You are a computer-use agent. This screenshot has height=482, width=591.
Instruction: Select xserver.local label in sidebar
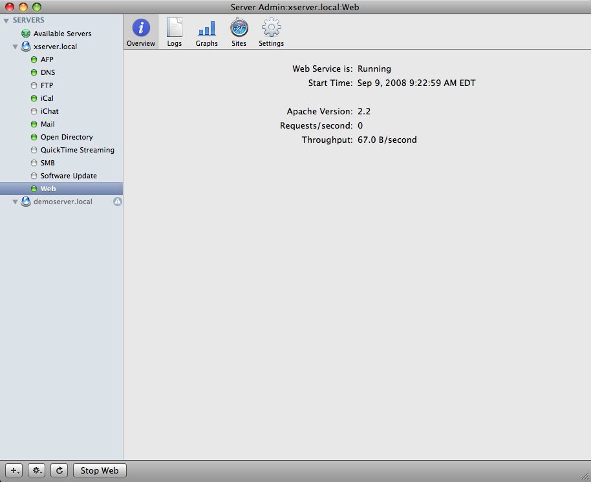pos(55,47)
